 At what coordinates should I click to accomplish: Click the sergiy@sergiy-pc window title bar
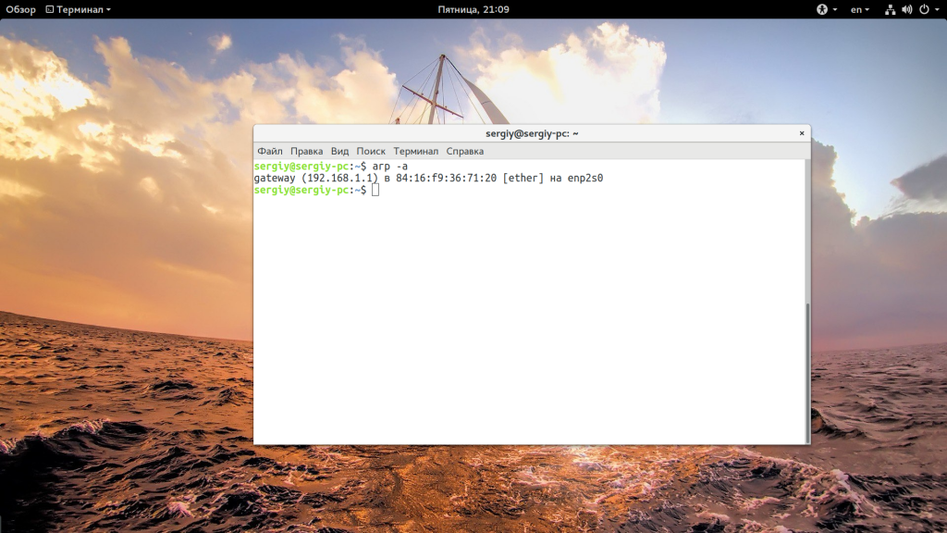[x=532, y=133]
